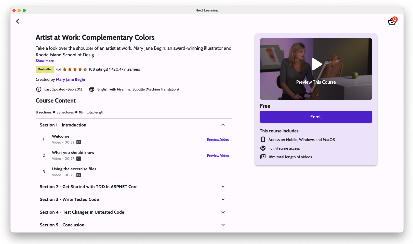The height and width of the screenshot is (244, 413).
Task: Click the back arrow icon
Action: (18, 21)
